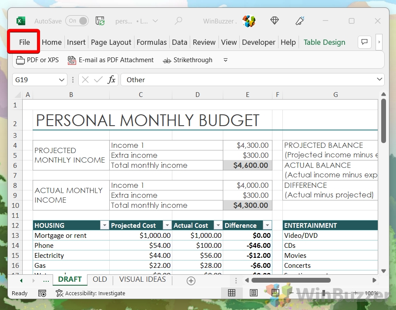
Task: Go to the Page Layout tab
Action: (x=111, y=42)
